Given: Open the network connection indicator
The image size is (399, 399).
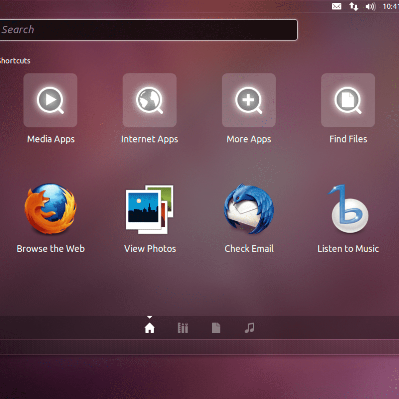Looking at the screenshot, I should 353,6.
